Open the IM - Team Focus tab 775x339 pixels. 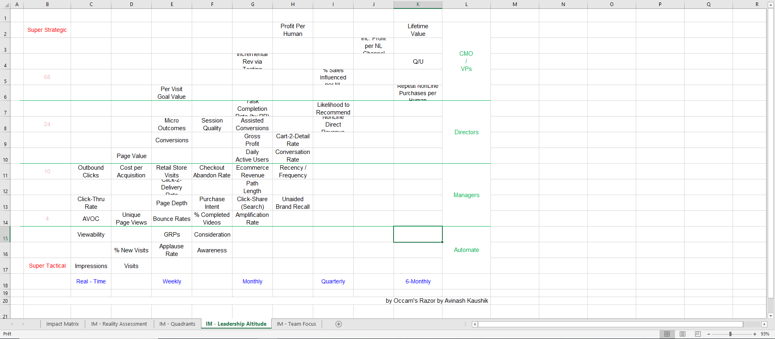[297, 324]
